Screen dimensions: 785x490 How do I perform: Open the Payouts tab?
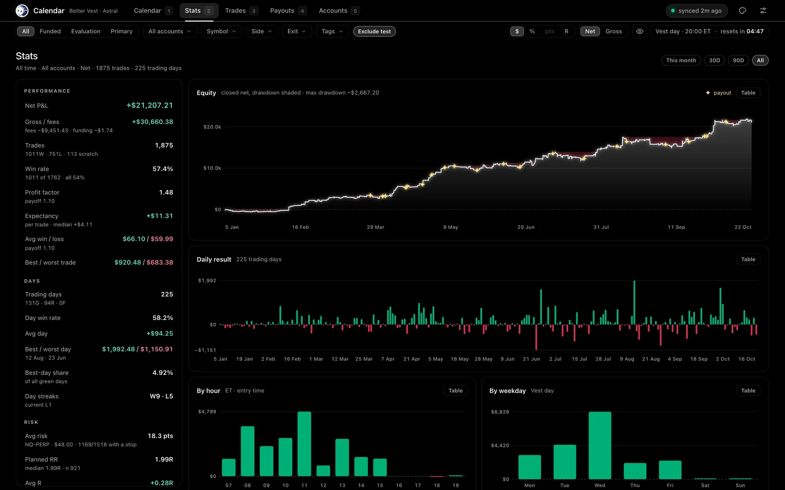point(288,11)
